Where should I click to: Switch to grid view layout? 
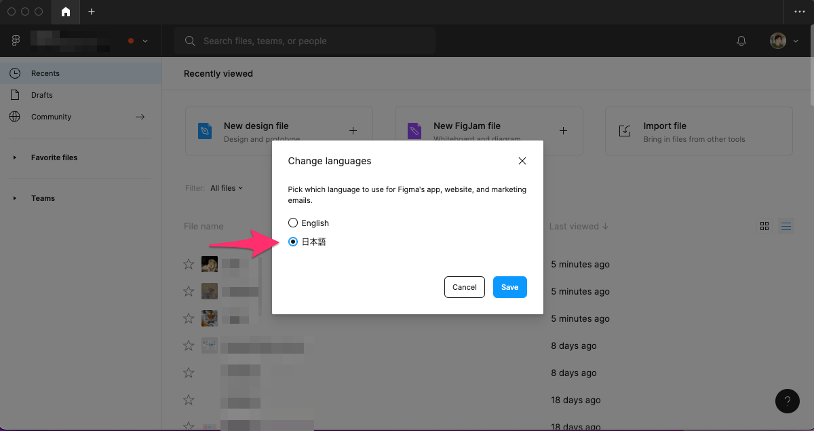pos(764,226)
